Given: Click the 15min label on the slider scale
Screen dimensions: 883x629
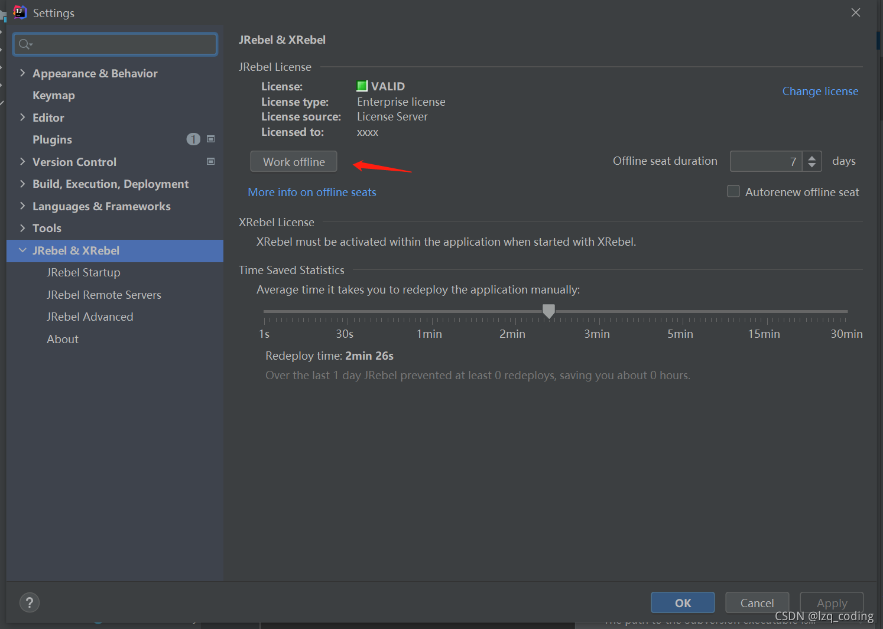Looking at the screenshot, I should [764, 334].
